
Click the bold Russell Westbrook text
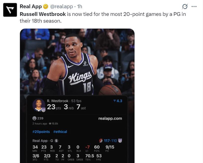(x=43, y=14)
